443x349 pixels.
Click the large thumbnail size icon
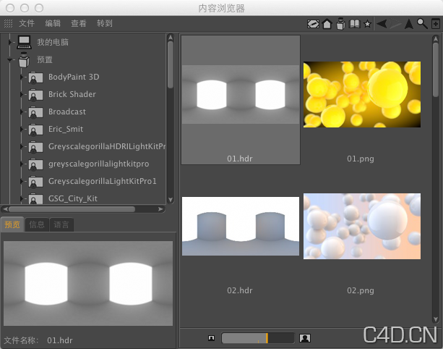[305, 338]
